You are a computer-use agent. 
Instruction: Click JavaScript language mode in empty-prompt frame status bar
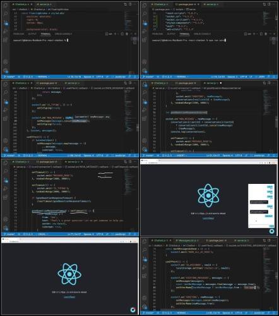(119, 76)
